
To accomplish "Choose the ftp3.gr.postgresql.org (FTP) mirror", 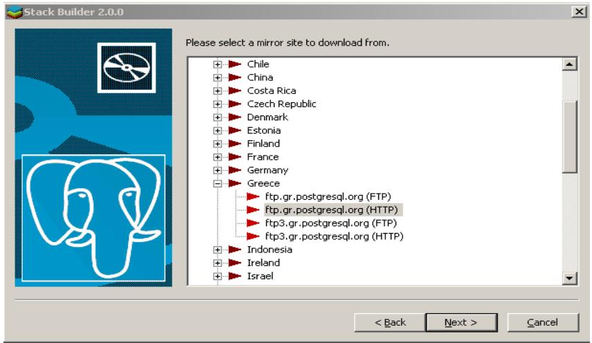I will [331, 223].
